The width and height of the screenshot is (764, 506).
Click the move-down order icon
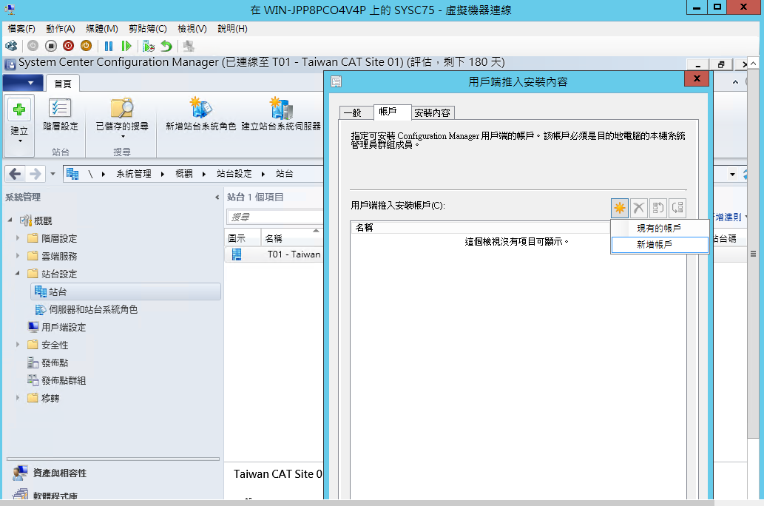point(677,208)
